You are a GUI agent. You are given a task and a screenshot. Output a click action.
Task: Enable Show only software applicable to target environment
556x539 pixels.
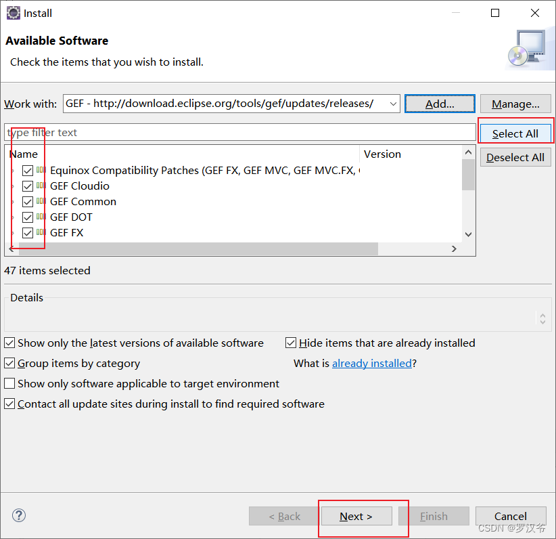coord(9,383)
